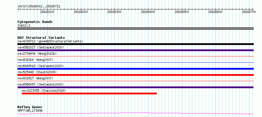
Task: Click the purple nsv6582027 variant bar
Action: (x=135, y=50)
